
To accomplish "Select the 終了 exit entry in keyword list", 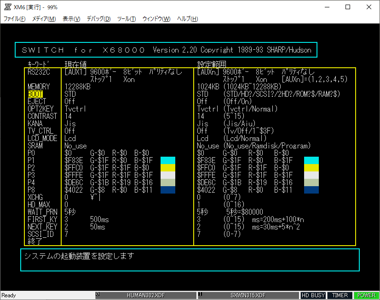I will (x=35, y=241).
